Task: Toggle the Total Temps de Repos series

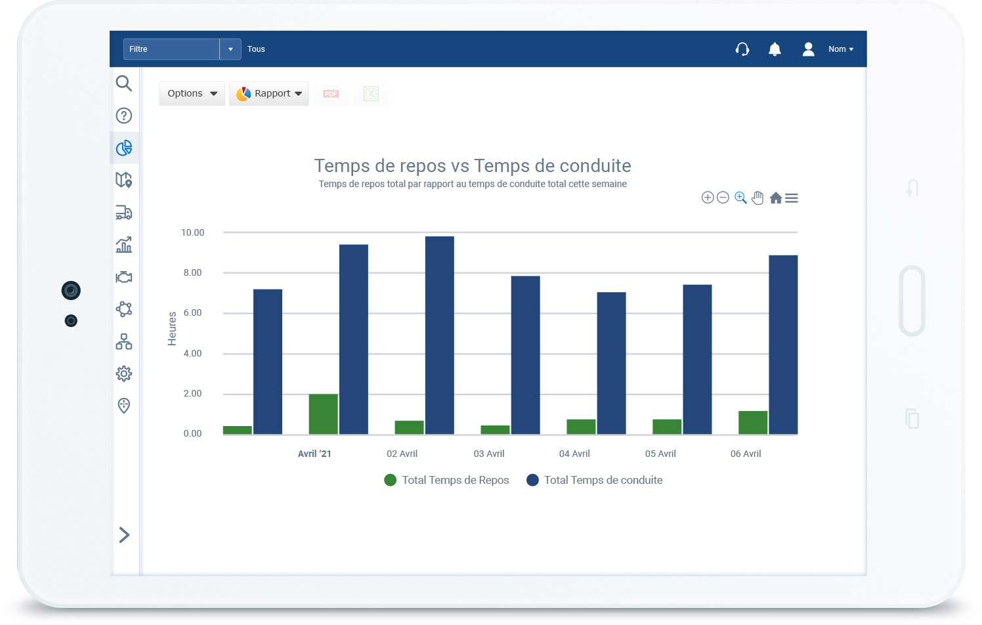Action: tap(446, 480)
